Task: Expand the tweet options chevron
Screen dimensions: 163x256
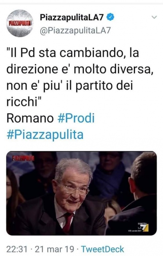Action: tap(154, 17)
